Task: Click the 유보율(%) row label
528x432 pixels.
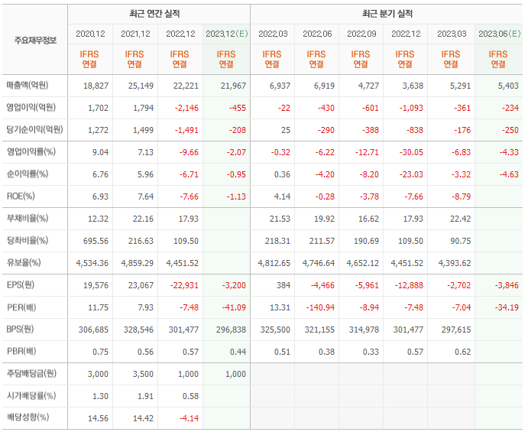Action: (24, 262)
